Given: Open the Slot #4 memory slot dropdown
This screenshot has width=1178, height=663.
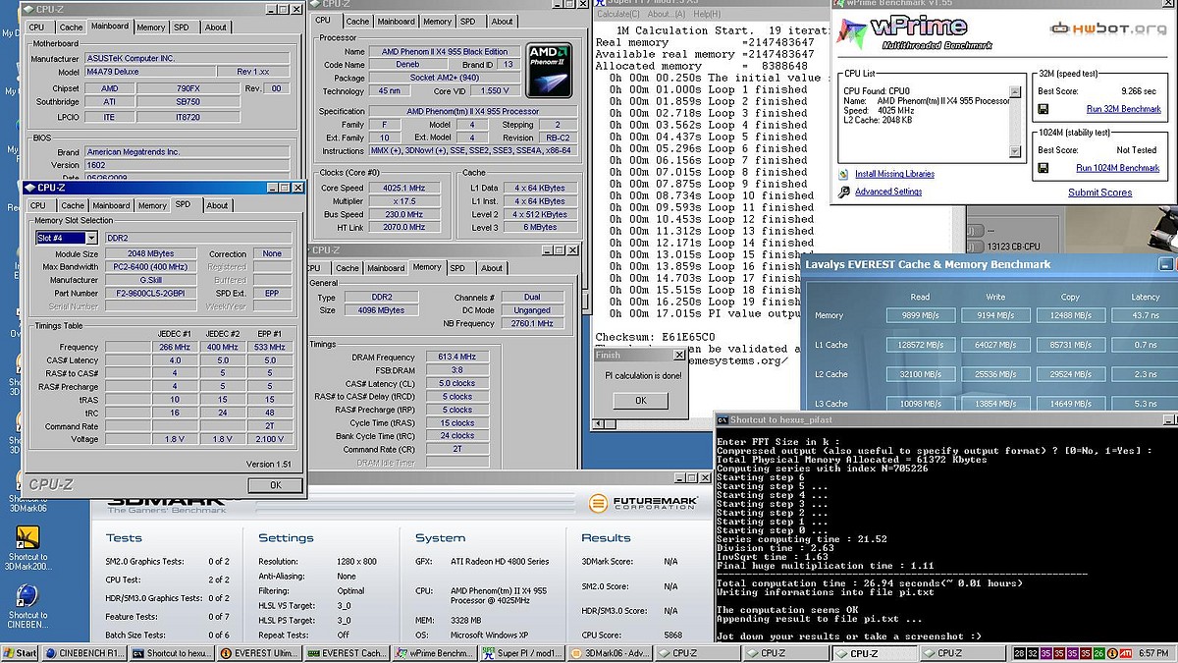Looking at the screenshot, I should coord(91,238).
